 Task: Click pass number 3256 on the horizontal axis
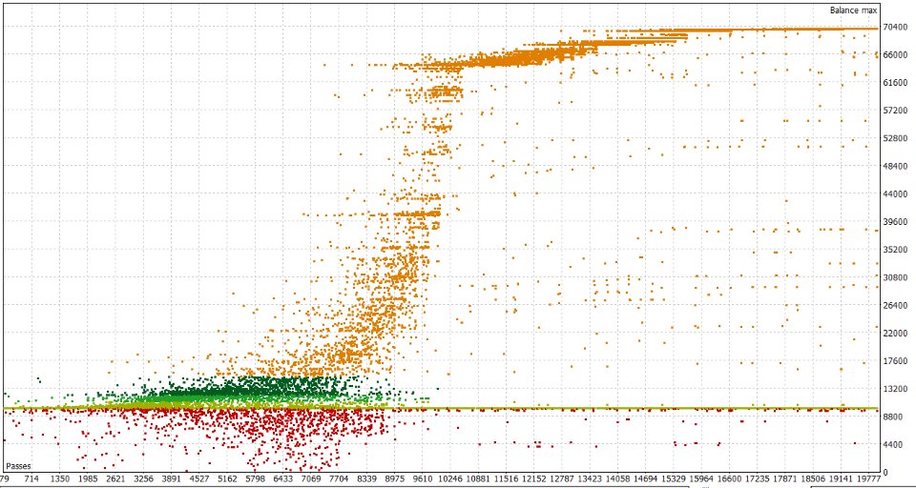[144, 478]
